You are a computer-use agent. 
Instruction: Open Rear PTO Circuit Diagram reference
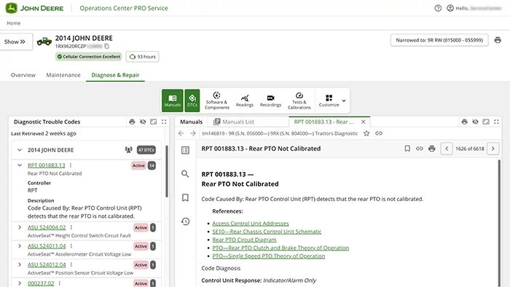pos(244,240)
